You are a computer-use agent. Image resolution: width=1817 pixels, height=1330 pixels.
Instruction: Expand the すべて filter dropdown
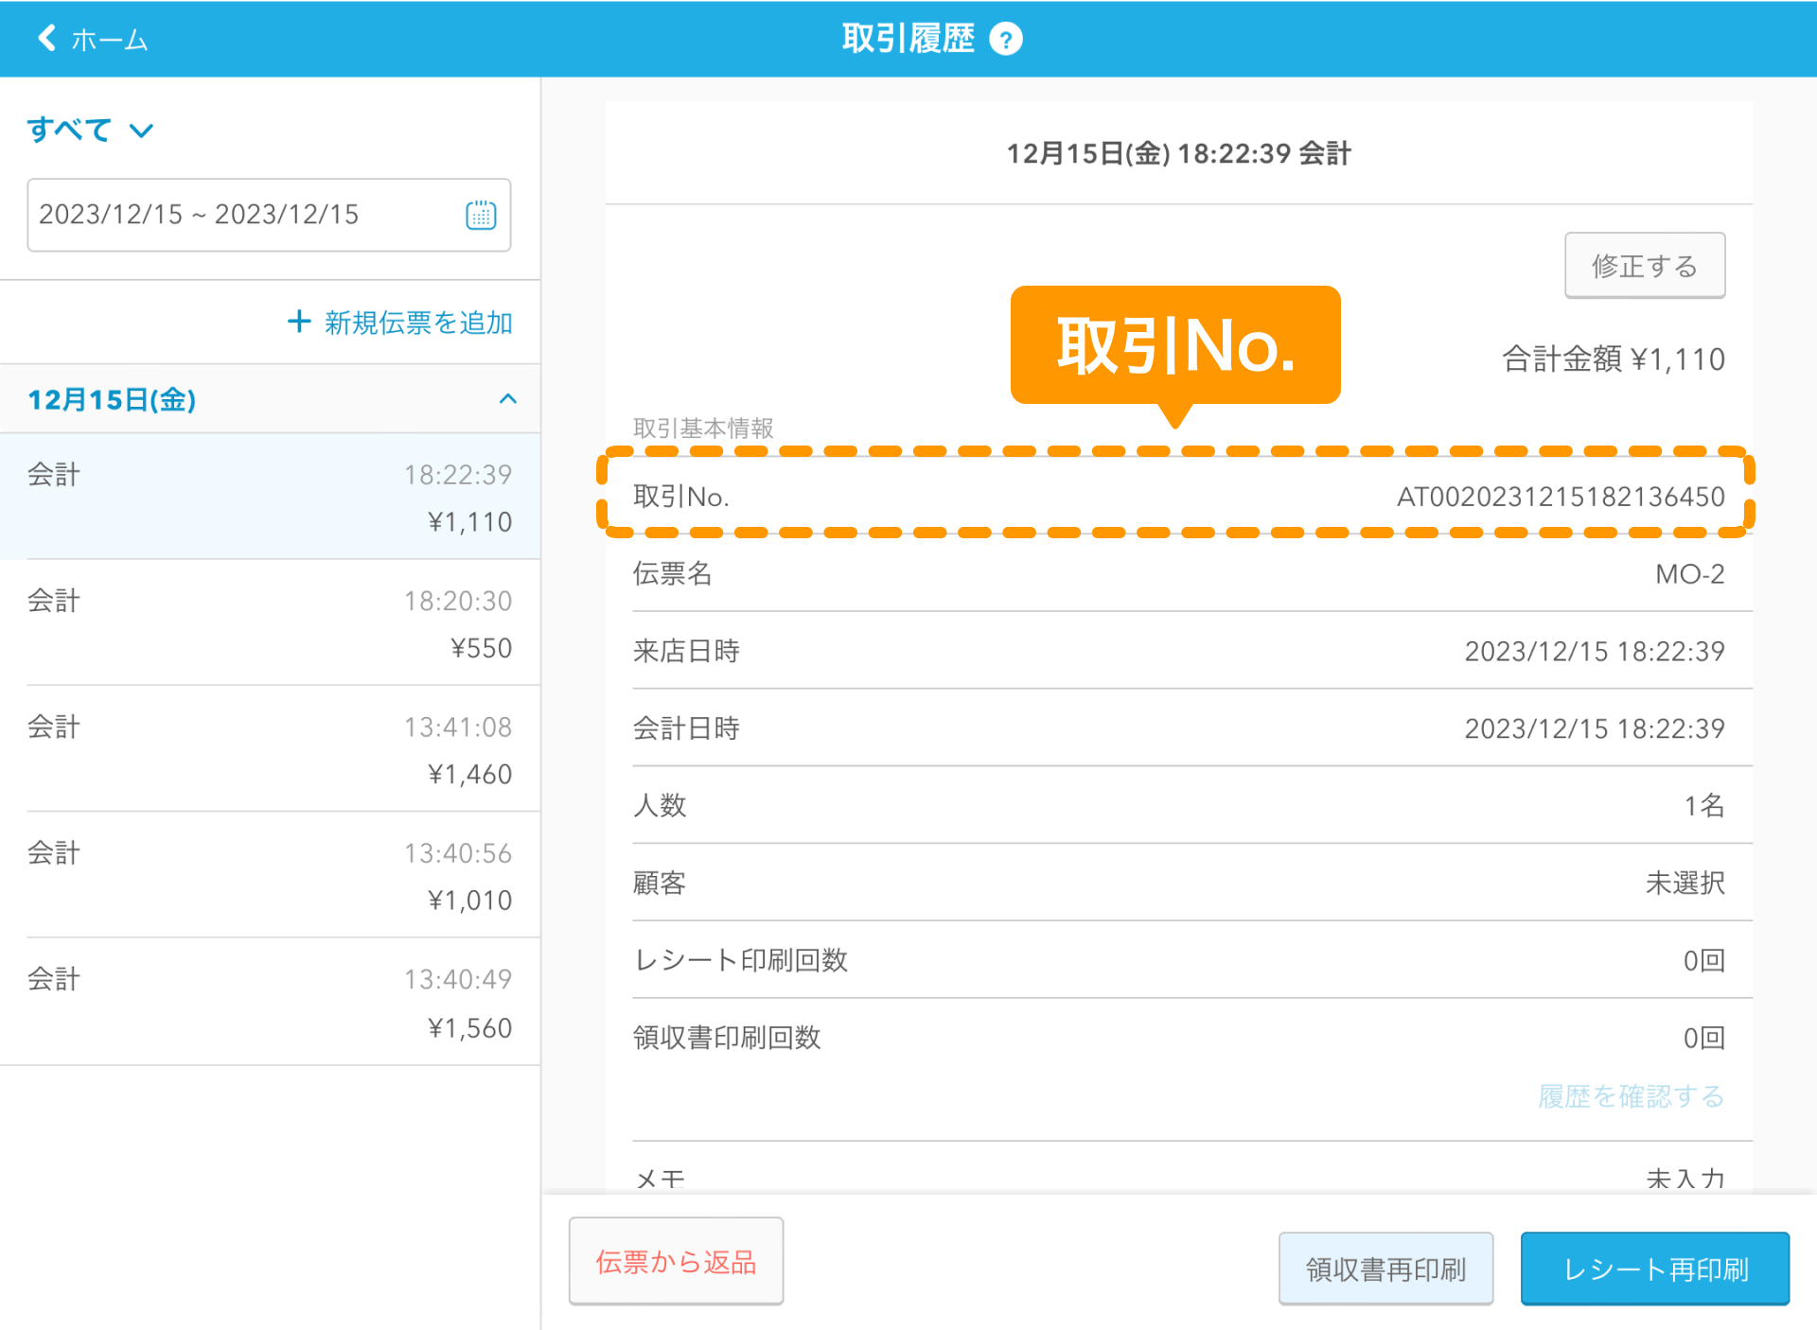coord(90,130)
